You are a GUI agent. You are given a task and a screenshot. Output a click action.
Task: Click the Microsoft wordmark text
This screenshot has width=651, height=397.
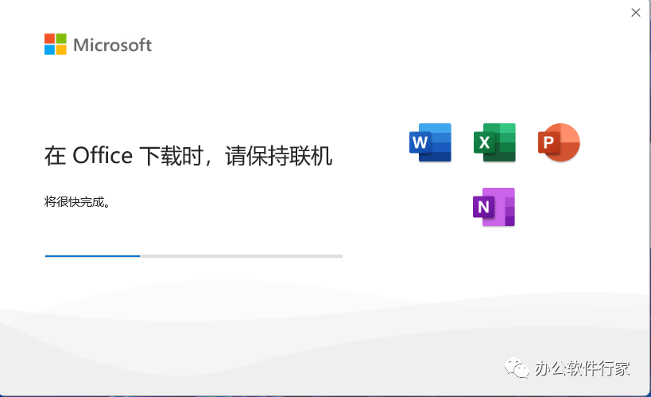[113, 45]
